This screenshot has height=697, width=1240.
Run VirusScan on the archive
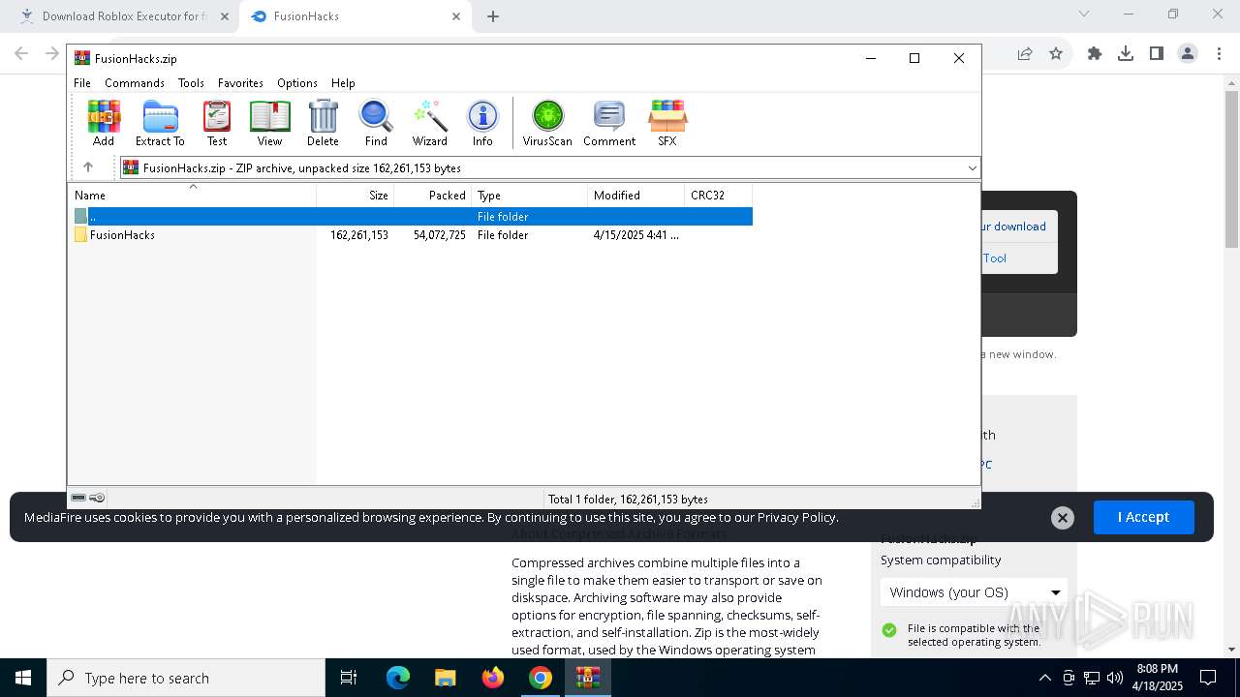click(x=547, y=123)
